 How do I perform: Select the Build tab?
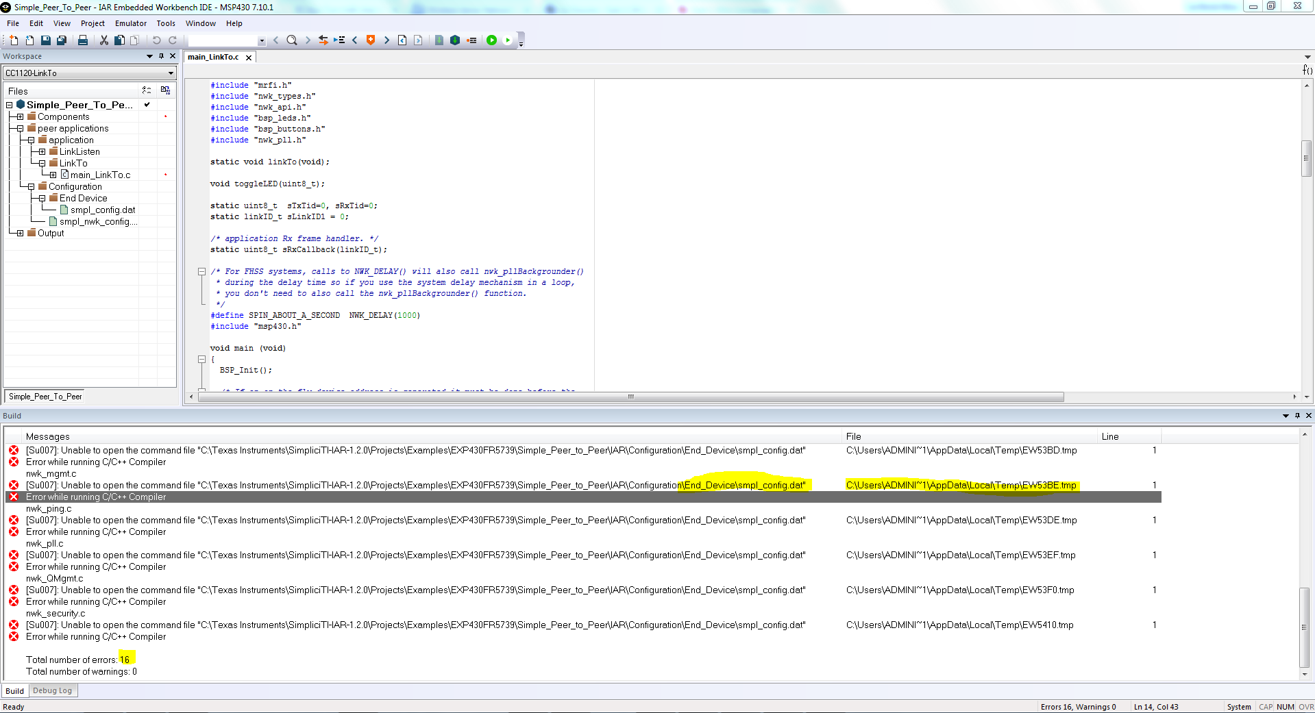point(15,691)
